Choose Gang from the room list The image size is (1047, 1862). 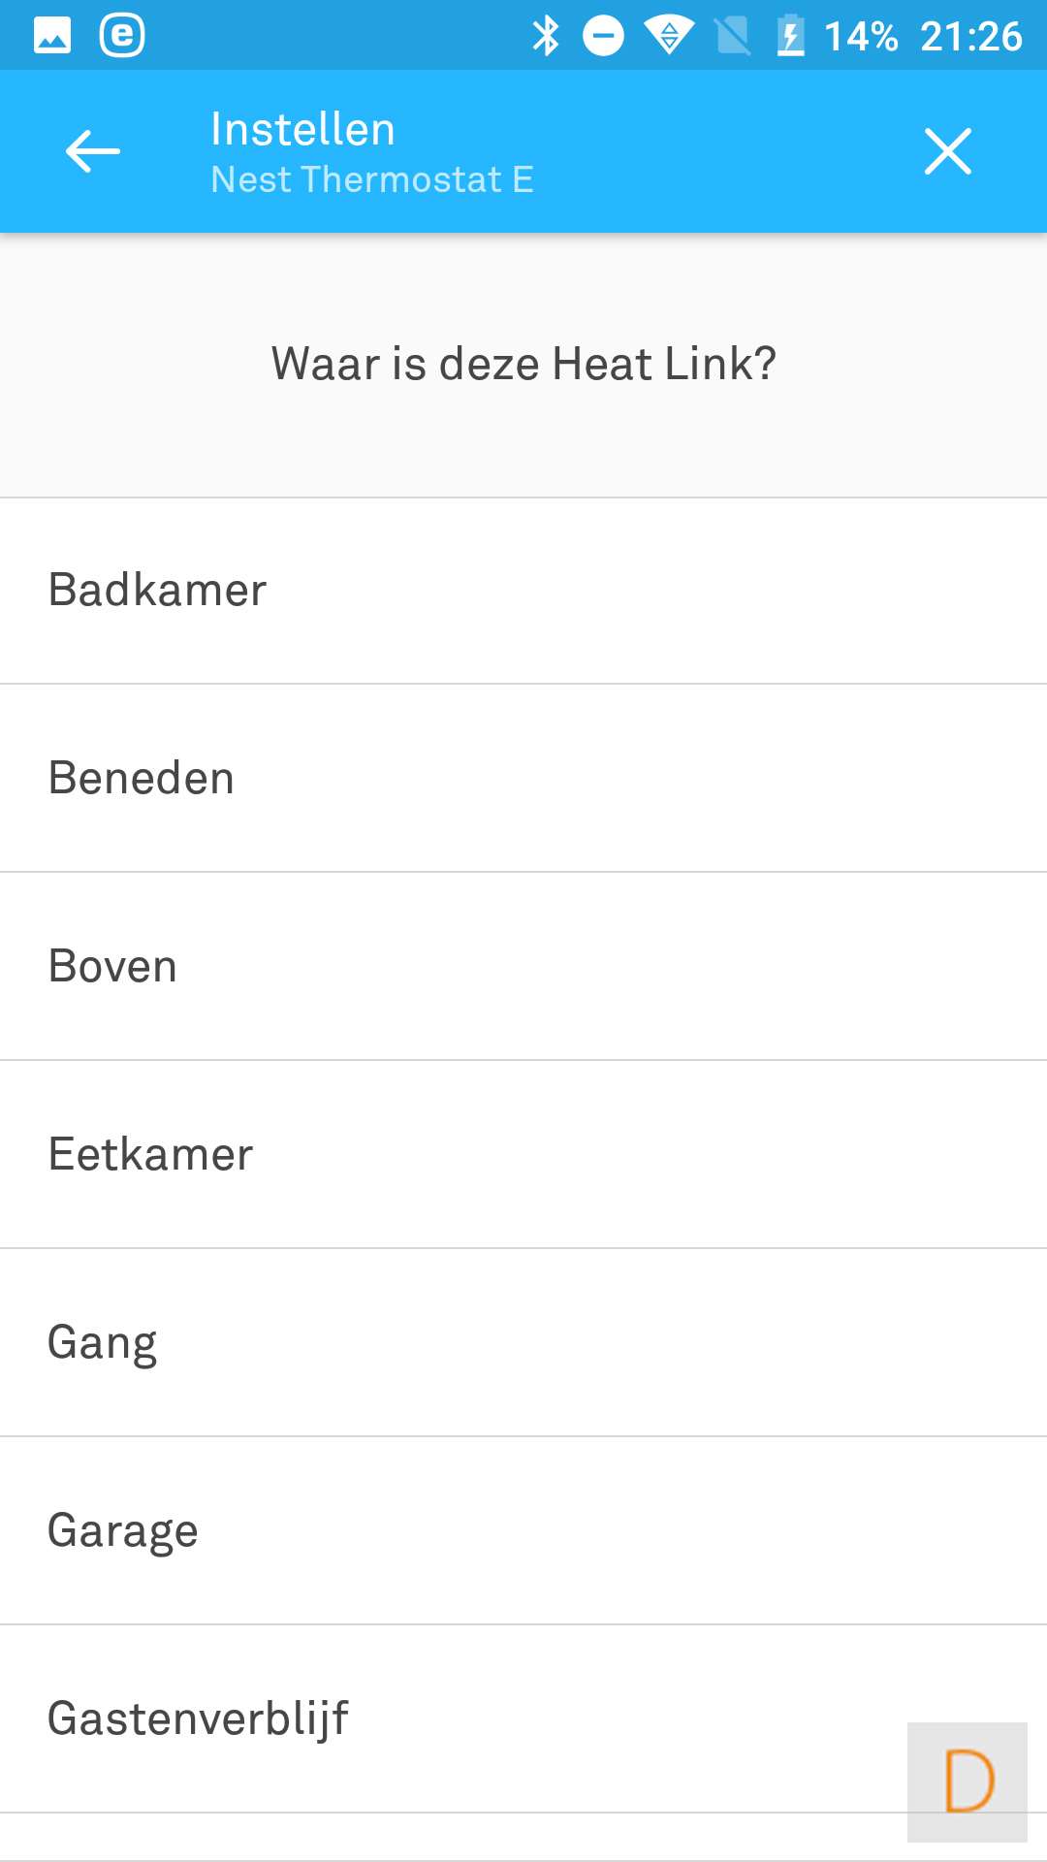click(523, 1343)
